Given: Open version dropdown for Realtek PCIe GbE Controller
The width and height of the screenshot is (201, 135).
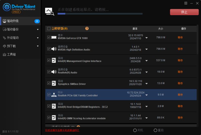Looking at the screenshot, I should point(146,95).
